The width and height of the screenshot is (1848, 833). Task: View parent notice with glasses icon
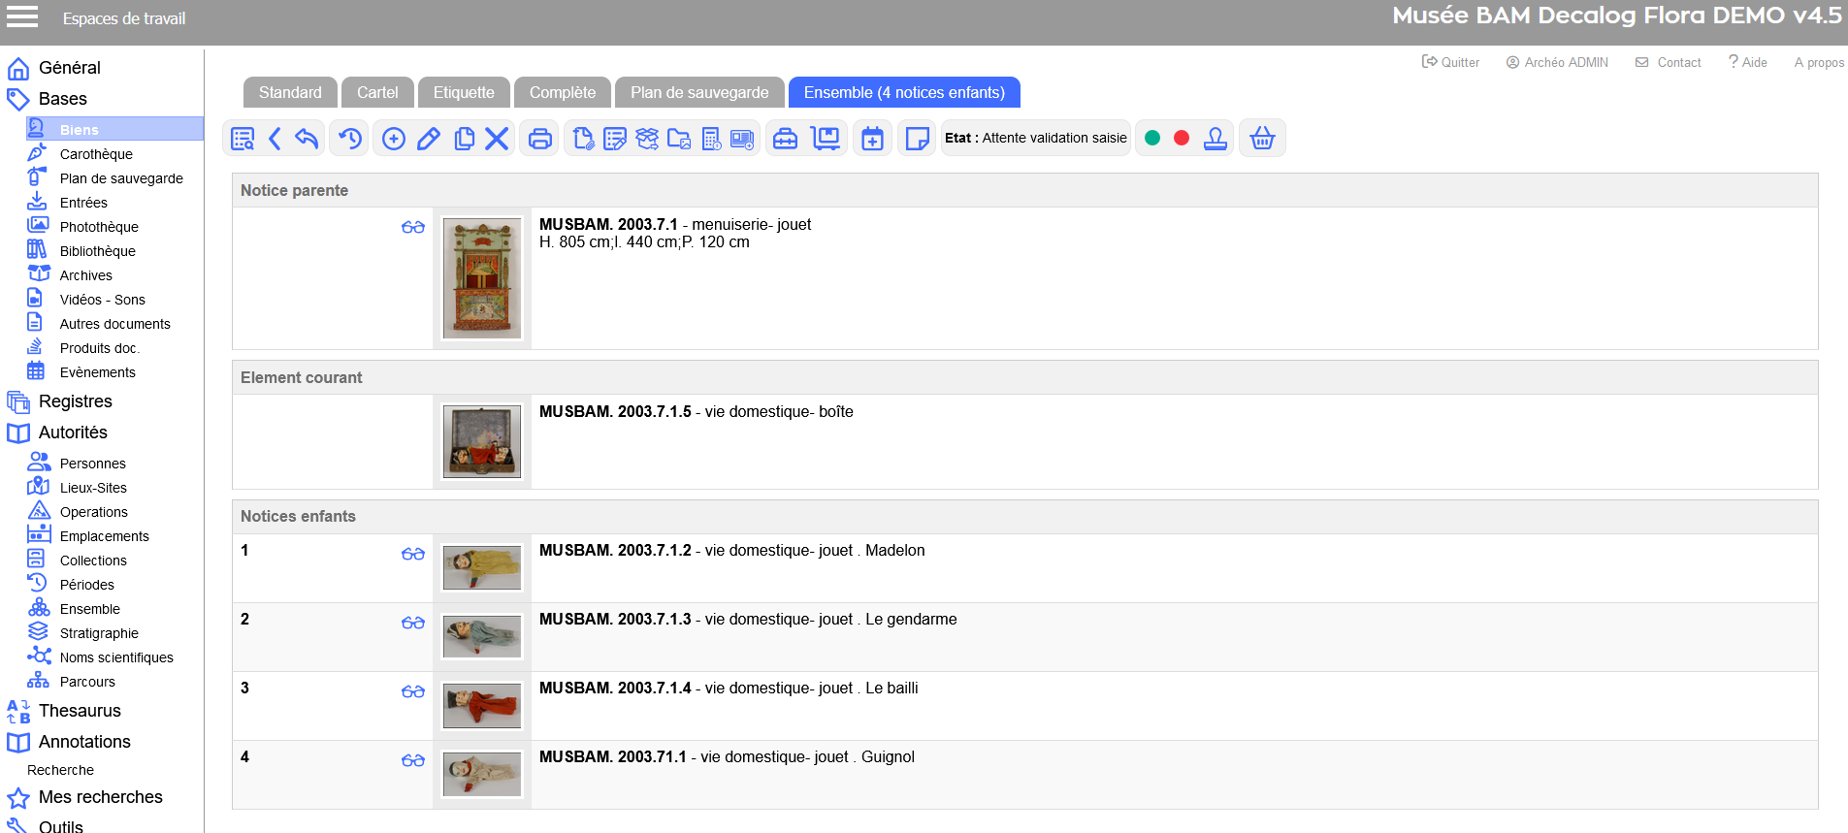[x=413, y=227]
